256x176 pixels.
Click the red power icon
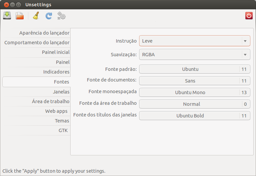coord(249,16)
